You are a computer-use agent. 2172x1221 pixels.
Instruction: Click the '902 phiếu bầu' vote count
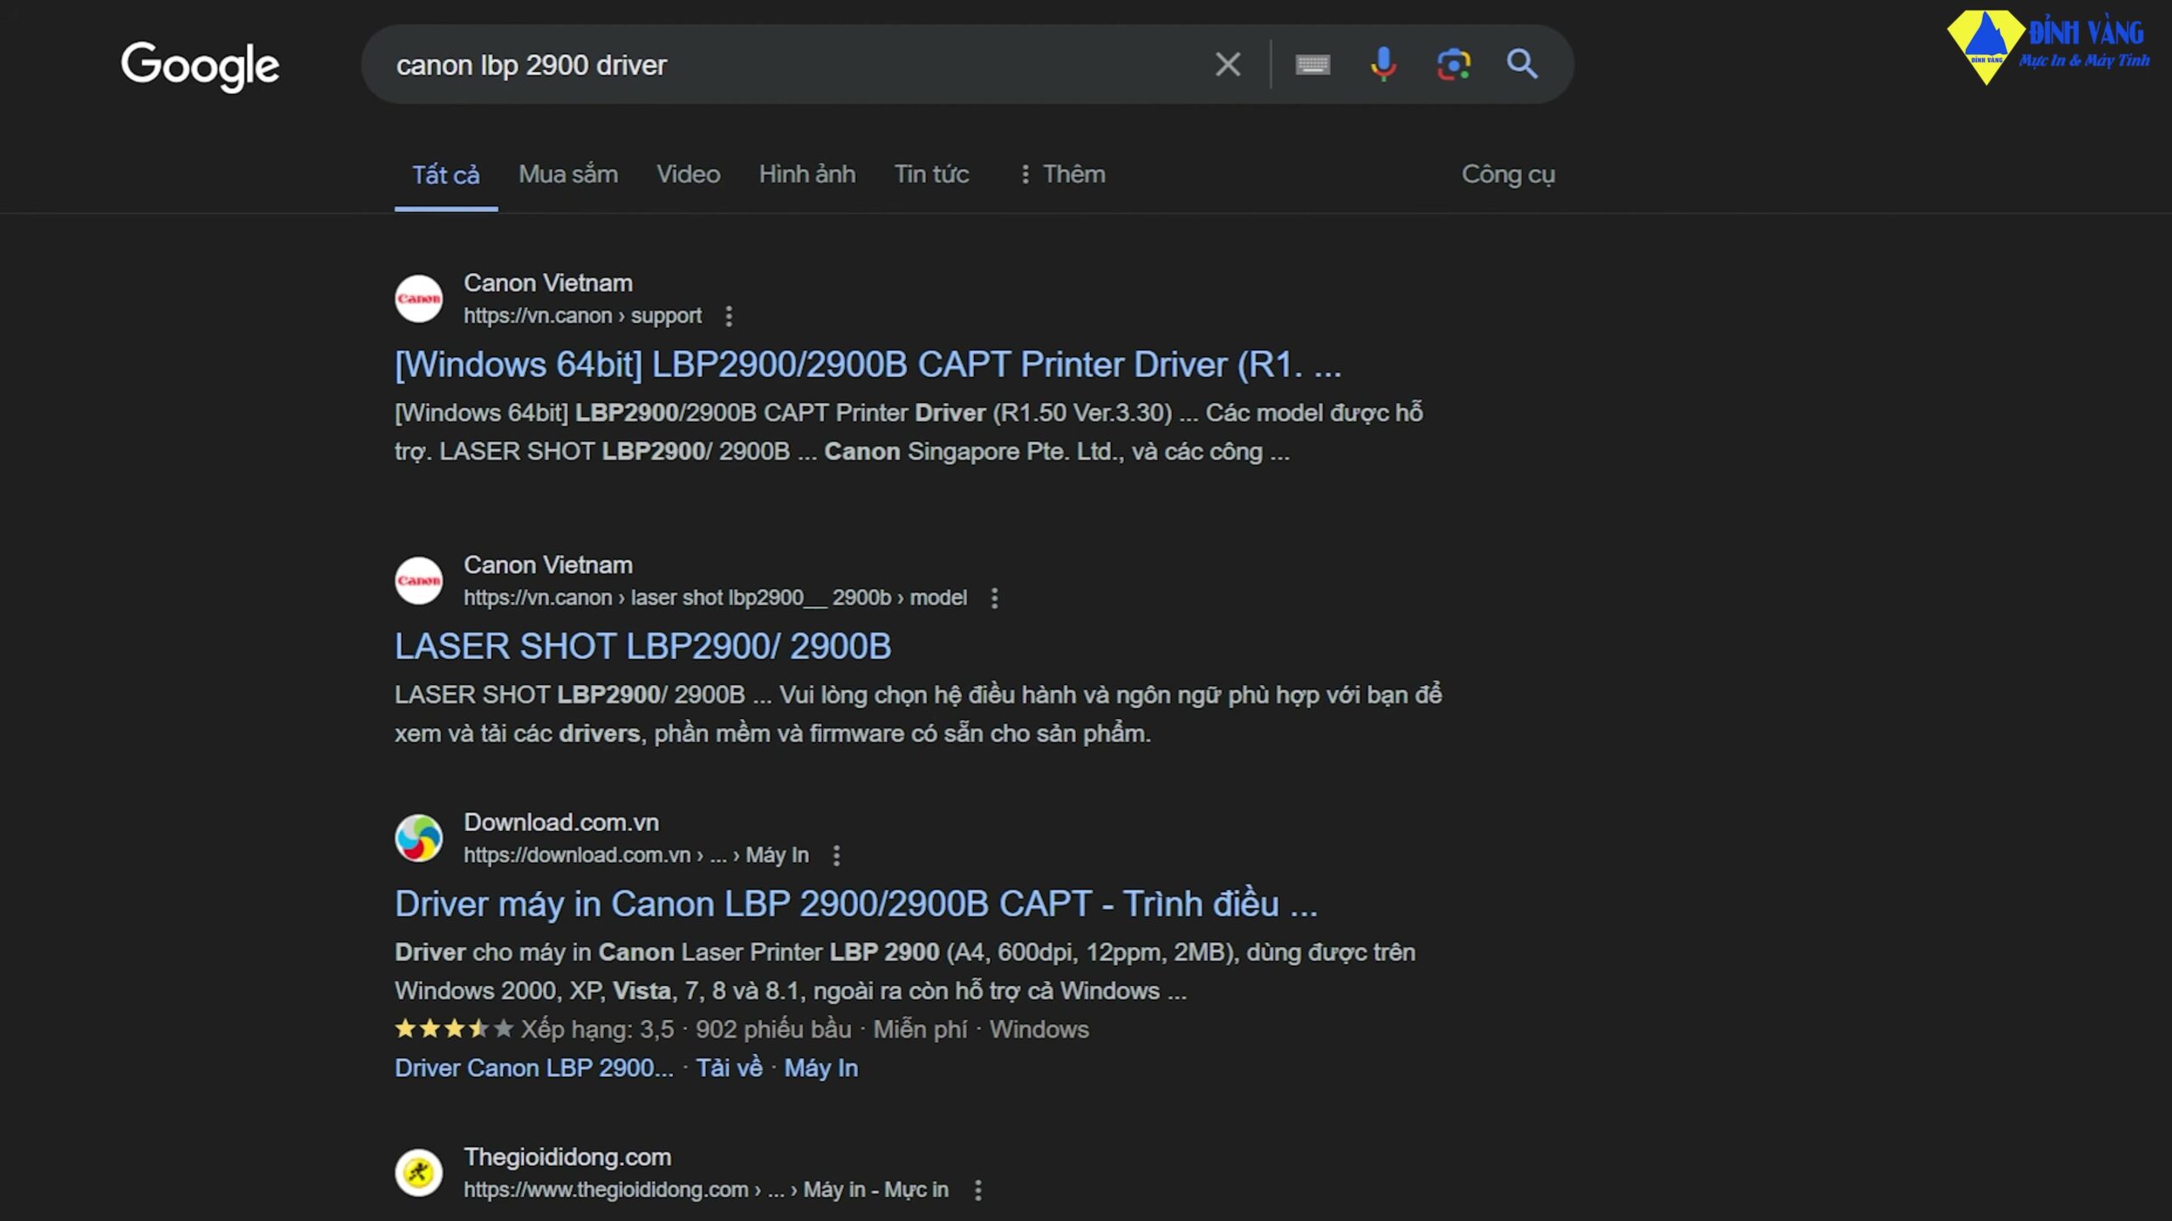coord(773,1029)
